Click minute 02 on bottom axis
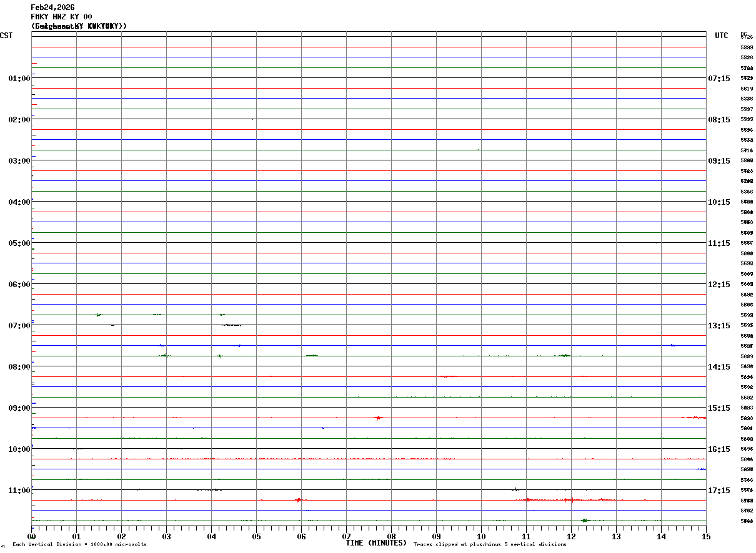The image size is (756, 553). [121, 536]
